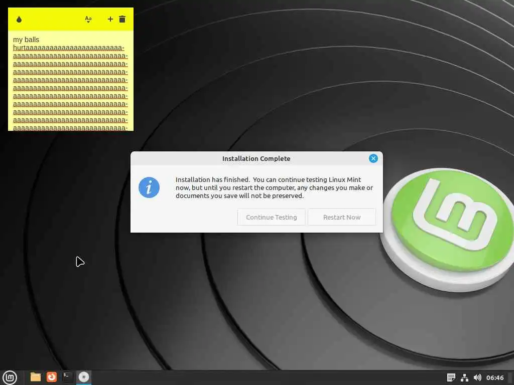Click Restart Now button
The width and height of the screenshot is (514, 385).
341,217
